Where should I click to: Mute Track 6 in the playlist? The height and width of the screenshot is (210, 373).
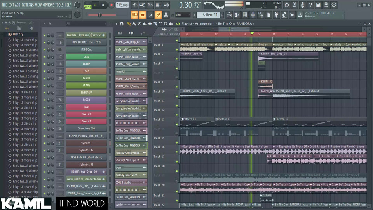pos(177,59)
